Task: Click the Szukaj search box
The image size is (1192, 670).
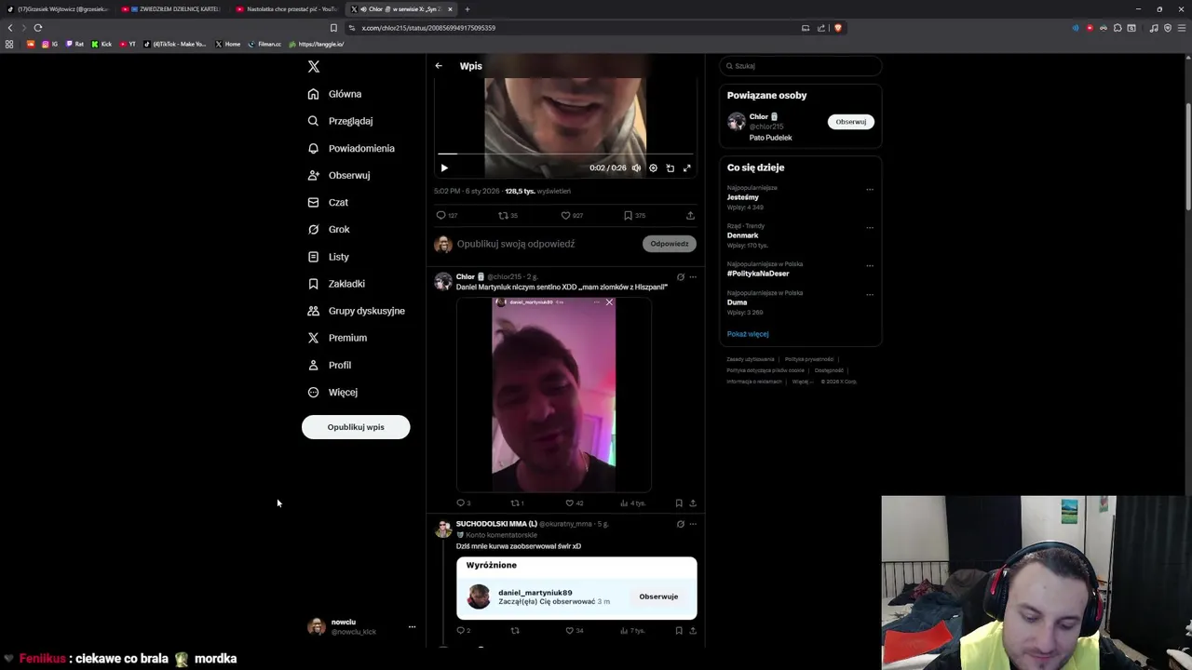Action: coord(800,66)
